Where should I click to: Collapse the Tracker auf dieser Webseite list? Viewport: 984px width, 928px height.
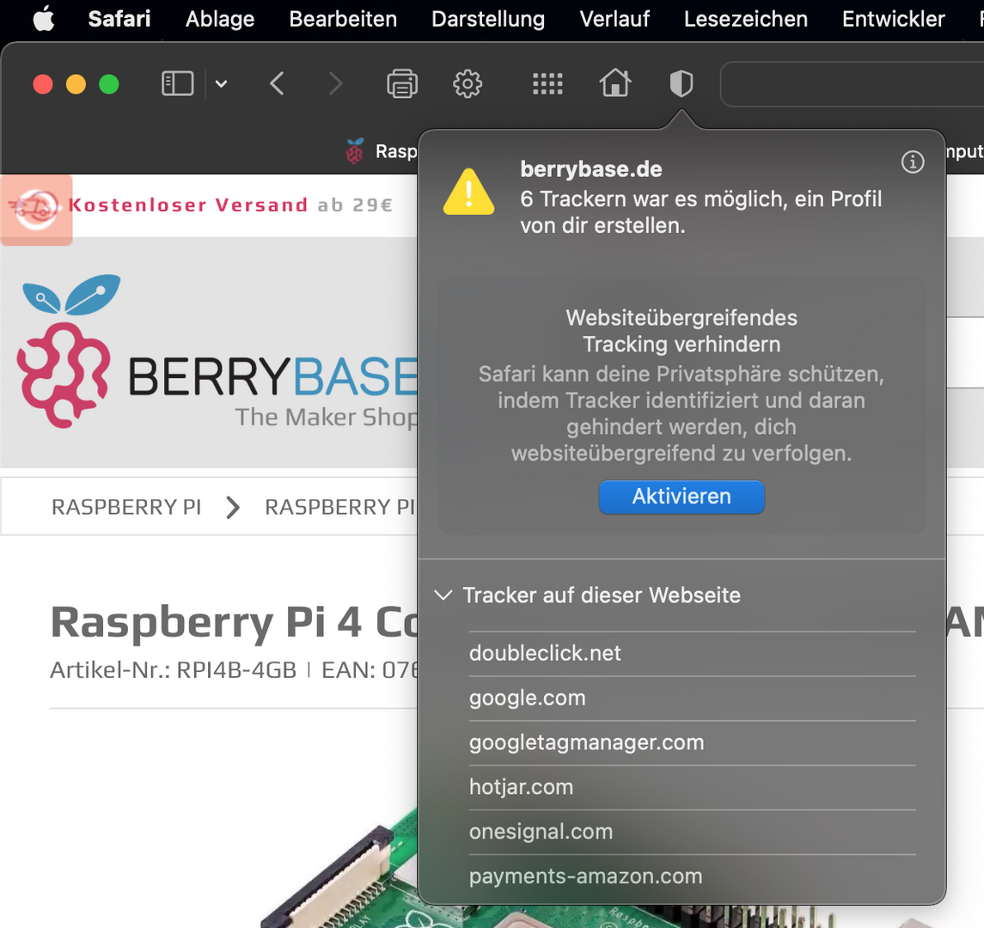click(443, 595)
